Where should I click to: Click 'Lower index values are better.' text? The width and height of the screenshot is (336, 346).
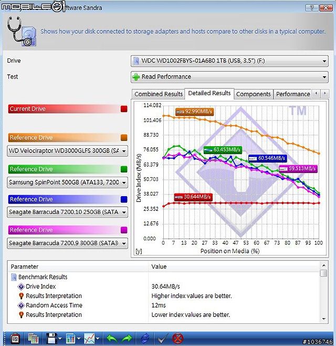pos(191,314)
